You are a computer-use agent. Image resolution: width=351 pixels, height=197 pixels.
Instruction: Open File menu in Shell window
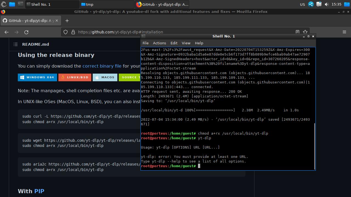[146, 43]
